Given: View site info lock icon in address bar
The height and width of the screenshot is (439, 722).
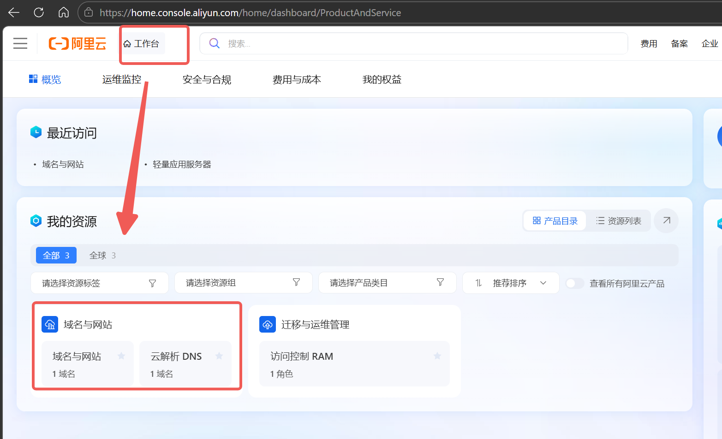Looking at the screenshot, I should click(x=89, y=12).
